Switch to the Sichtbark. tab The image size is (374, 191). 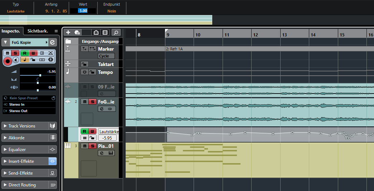[38, 31]
